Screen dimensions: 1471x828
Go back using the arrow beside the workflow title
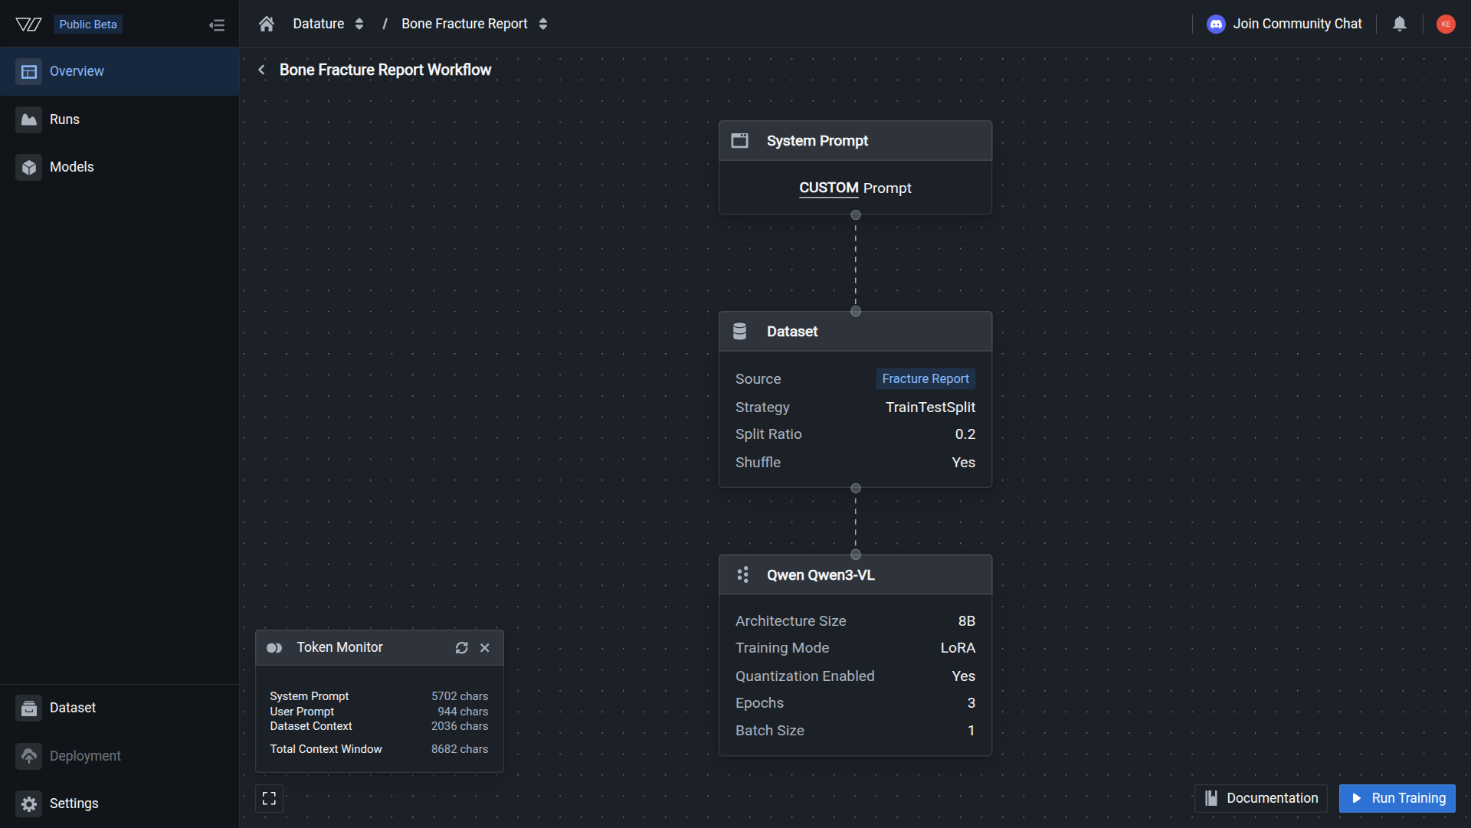[x=261, y=70]
